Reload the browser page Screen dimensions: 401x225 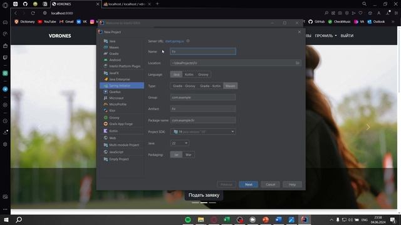[x=33, y=13]
